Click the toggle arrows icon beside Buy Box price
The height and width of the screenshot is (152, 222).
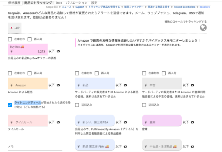58,51
